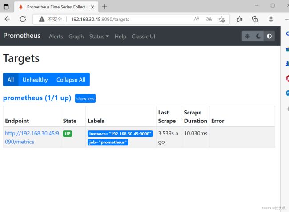Open browser settings and more menu

point(287,19)
